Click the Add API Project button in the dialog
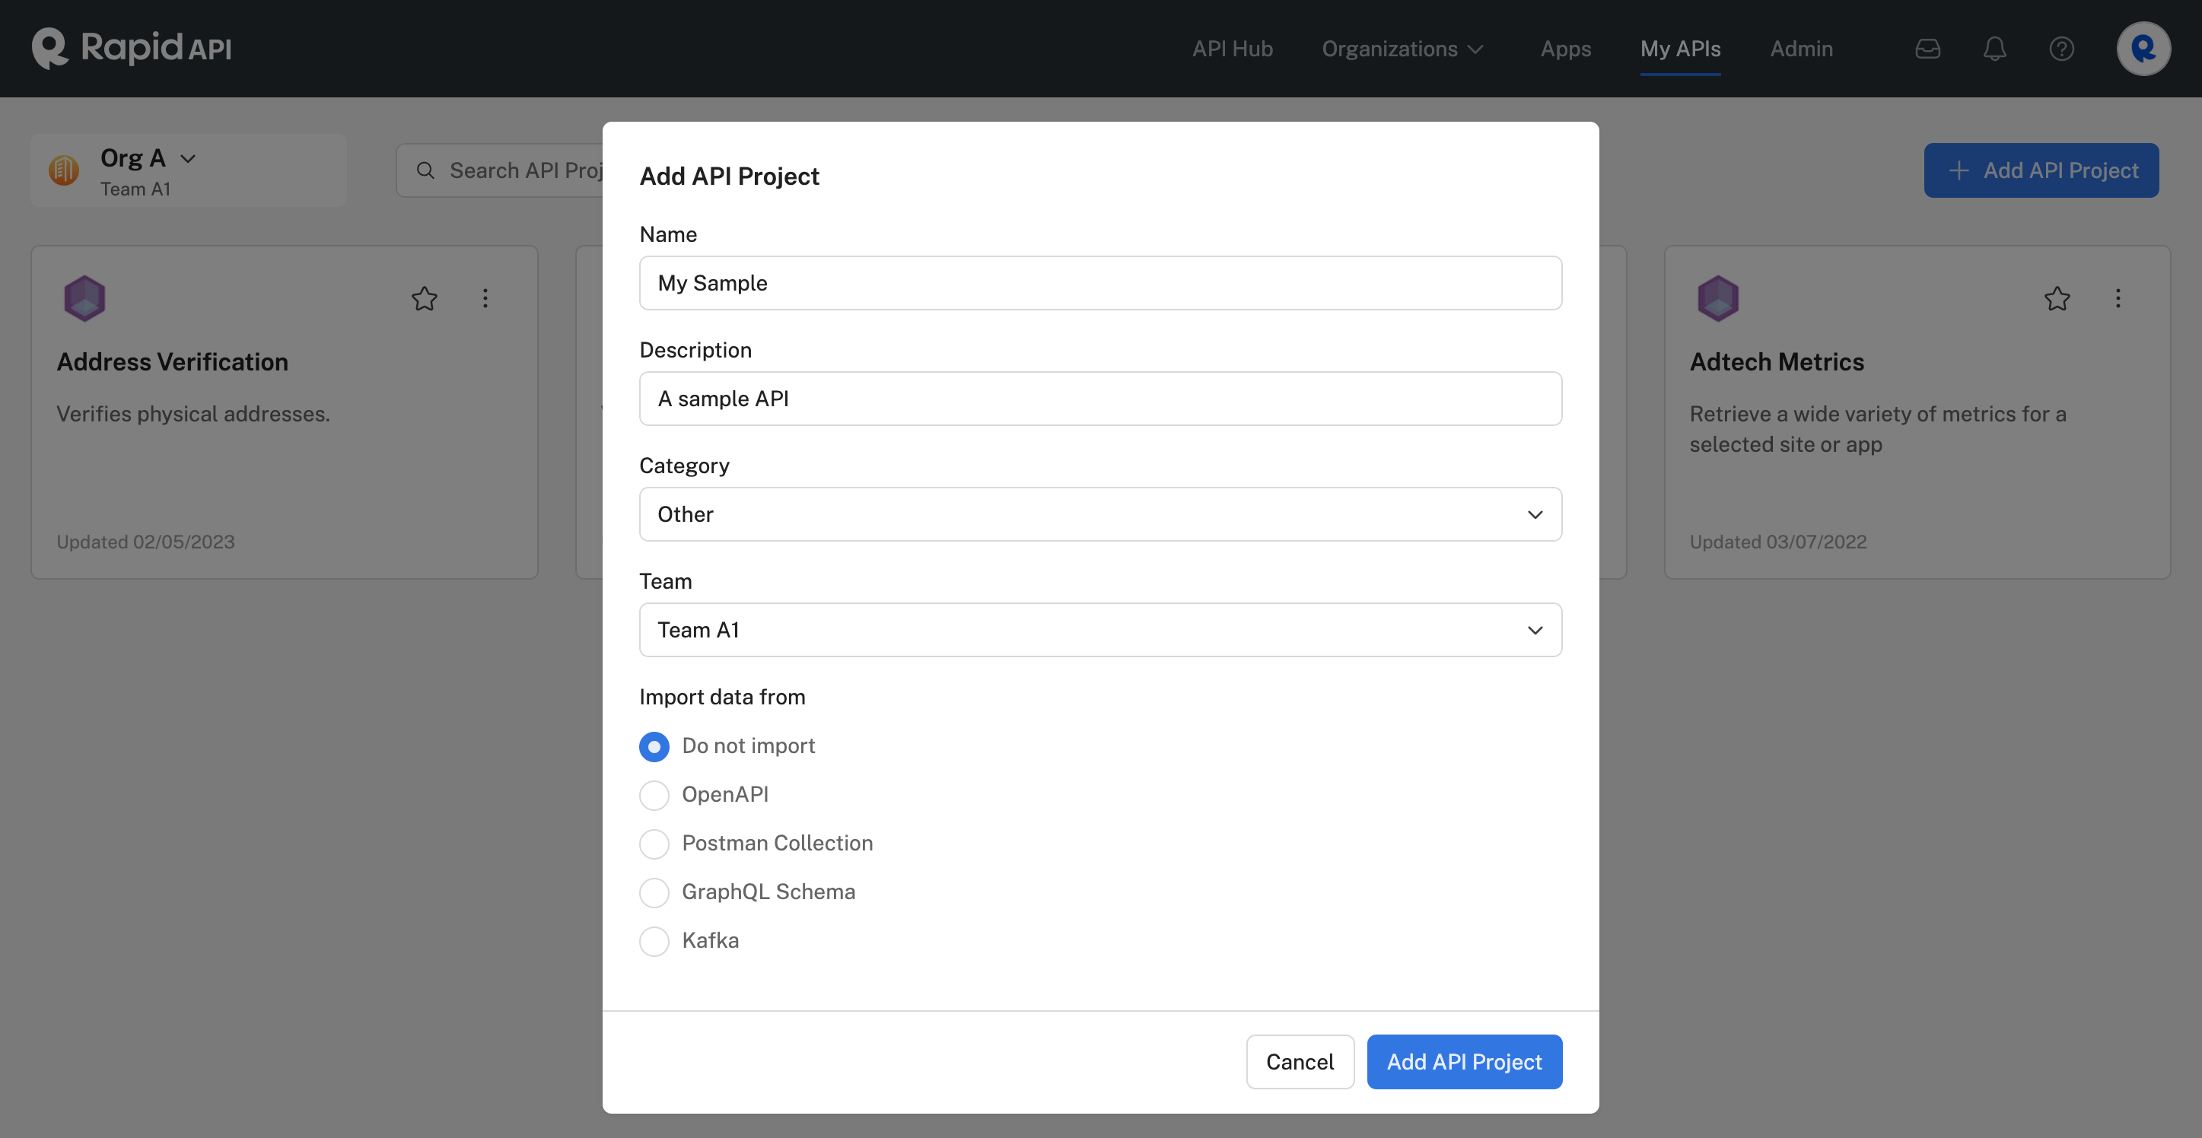Viewport: 2202px width, 1138px height. pos(1464,1061)
